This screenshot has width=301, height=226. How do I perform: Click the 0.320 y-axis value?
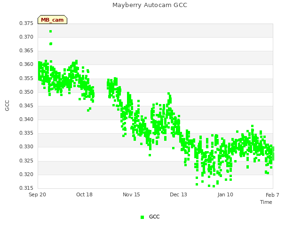[x=26, y=175]
